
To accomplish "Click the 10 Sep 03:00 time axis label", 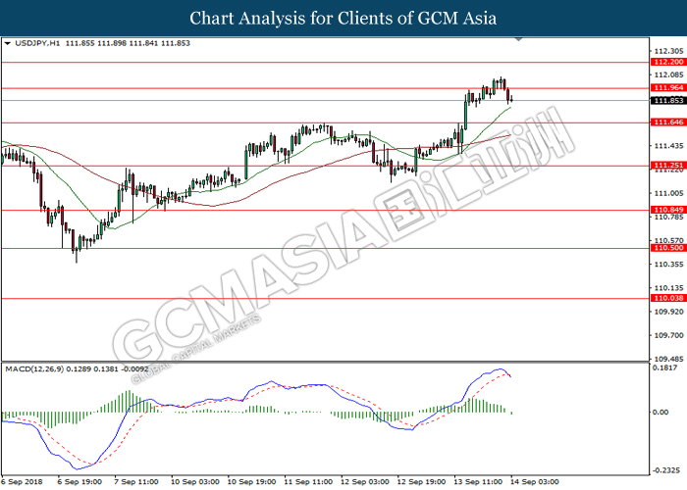I will [x=195, y=482].
